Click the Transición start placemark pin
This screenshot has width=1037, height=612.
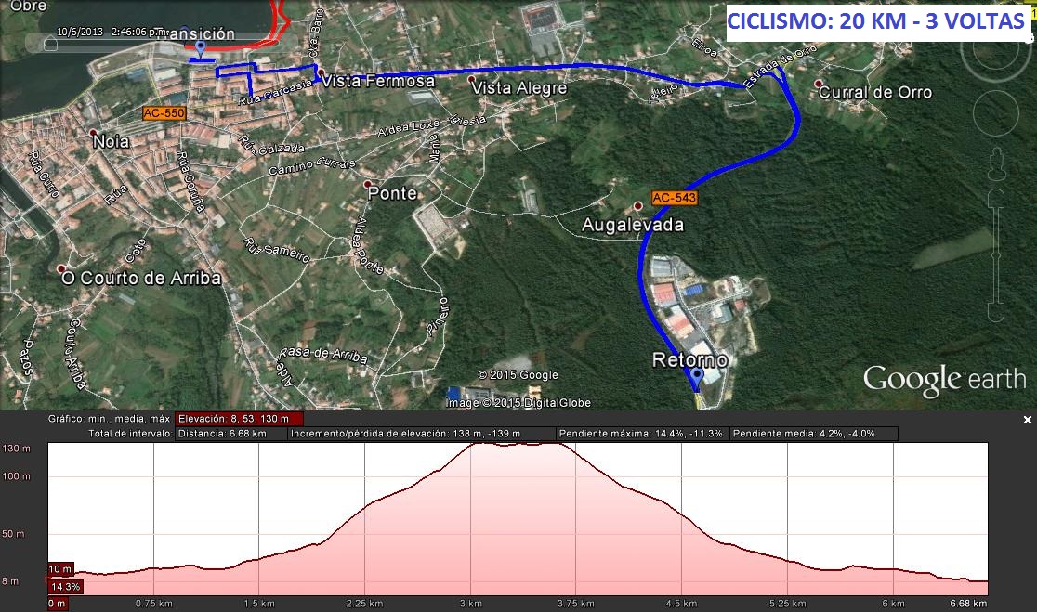click(201, 47)
